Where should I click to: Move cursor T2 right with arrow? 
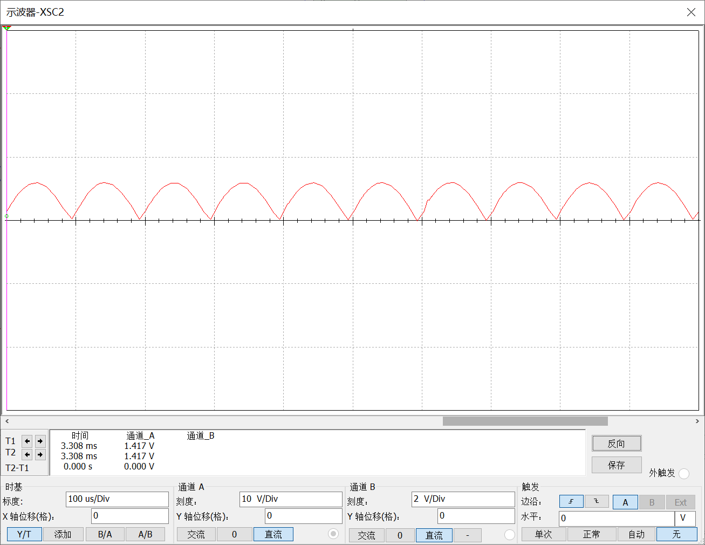tap(40, 454)
